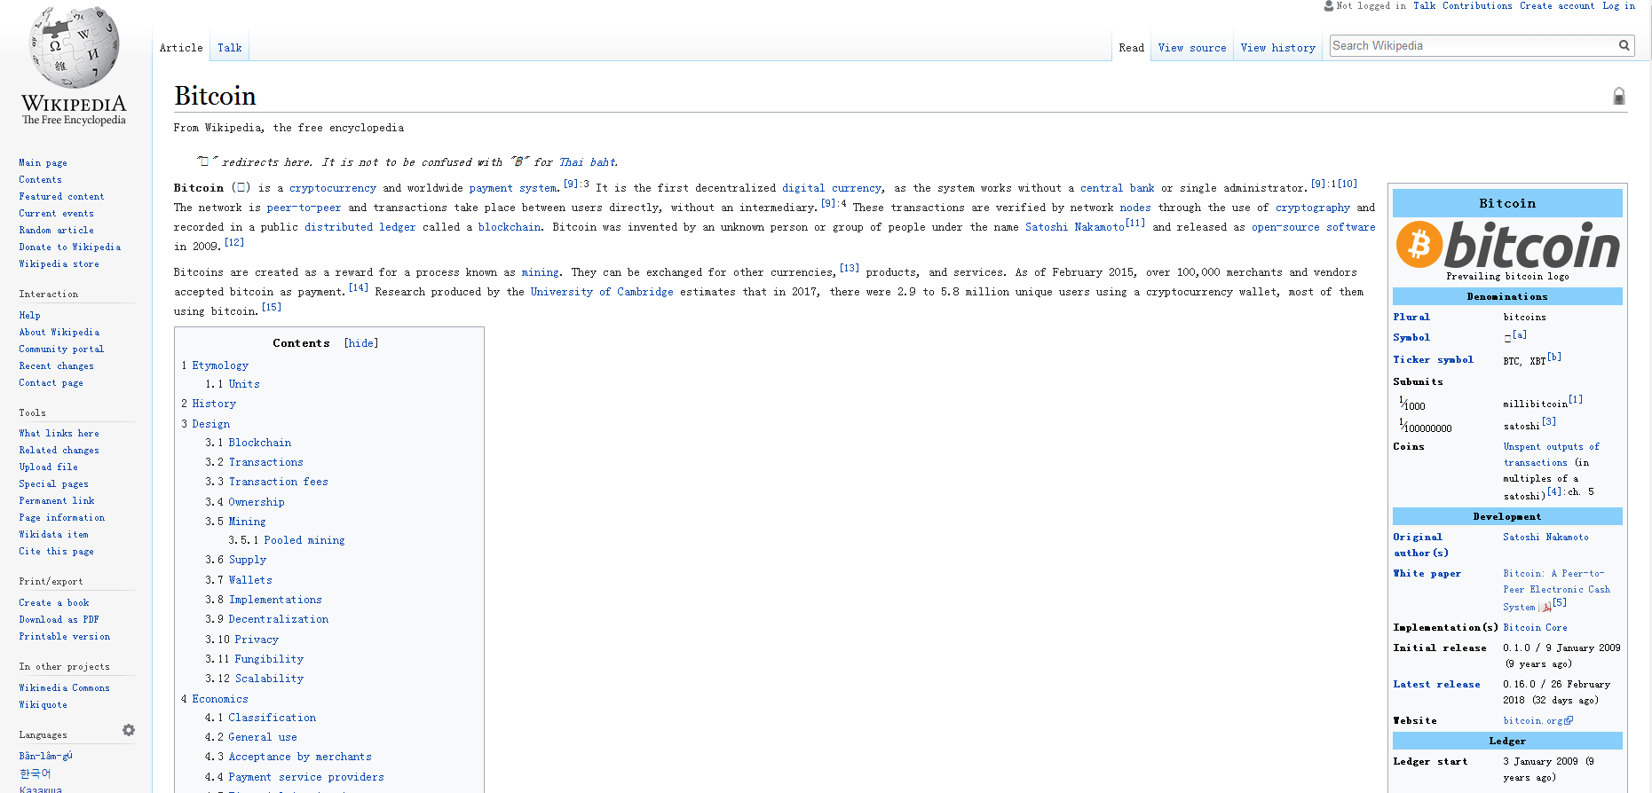Image resolution: width=1652 pixels, height=793 pixels.
Task: Hide the Contents table
Action: (360, 343)
